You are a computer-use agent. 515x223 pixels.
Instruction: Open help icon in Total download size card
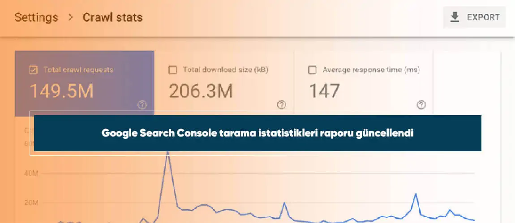click(282, 105)
